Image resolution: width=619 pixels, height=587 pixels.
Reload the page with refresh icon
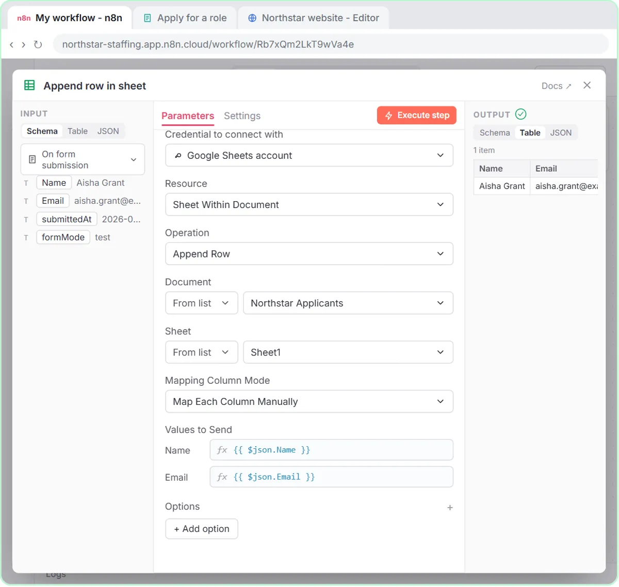tap(38, 45)
